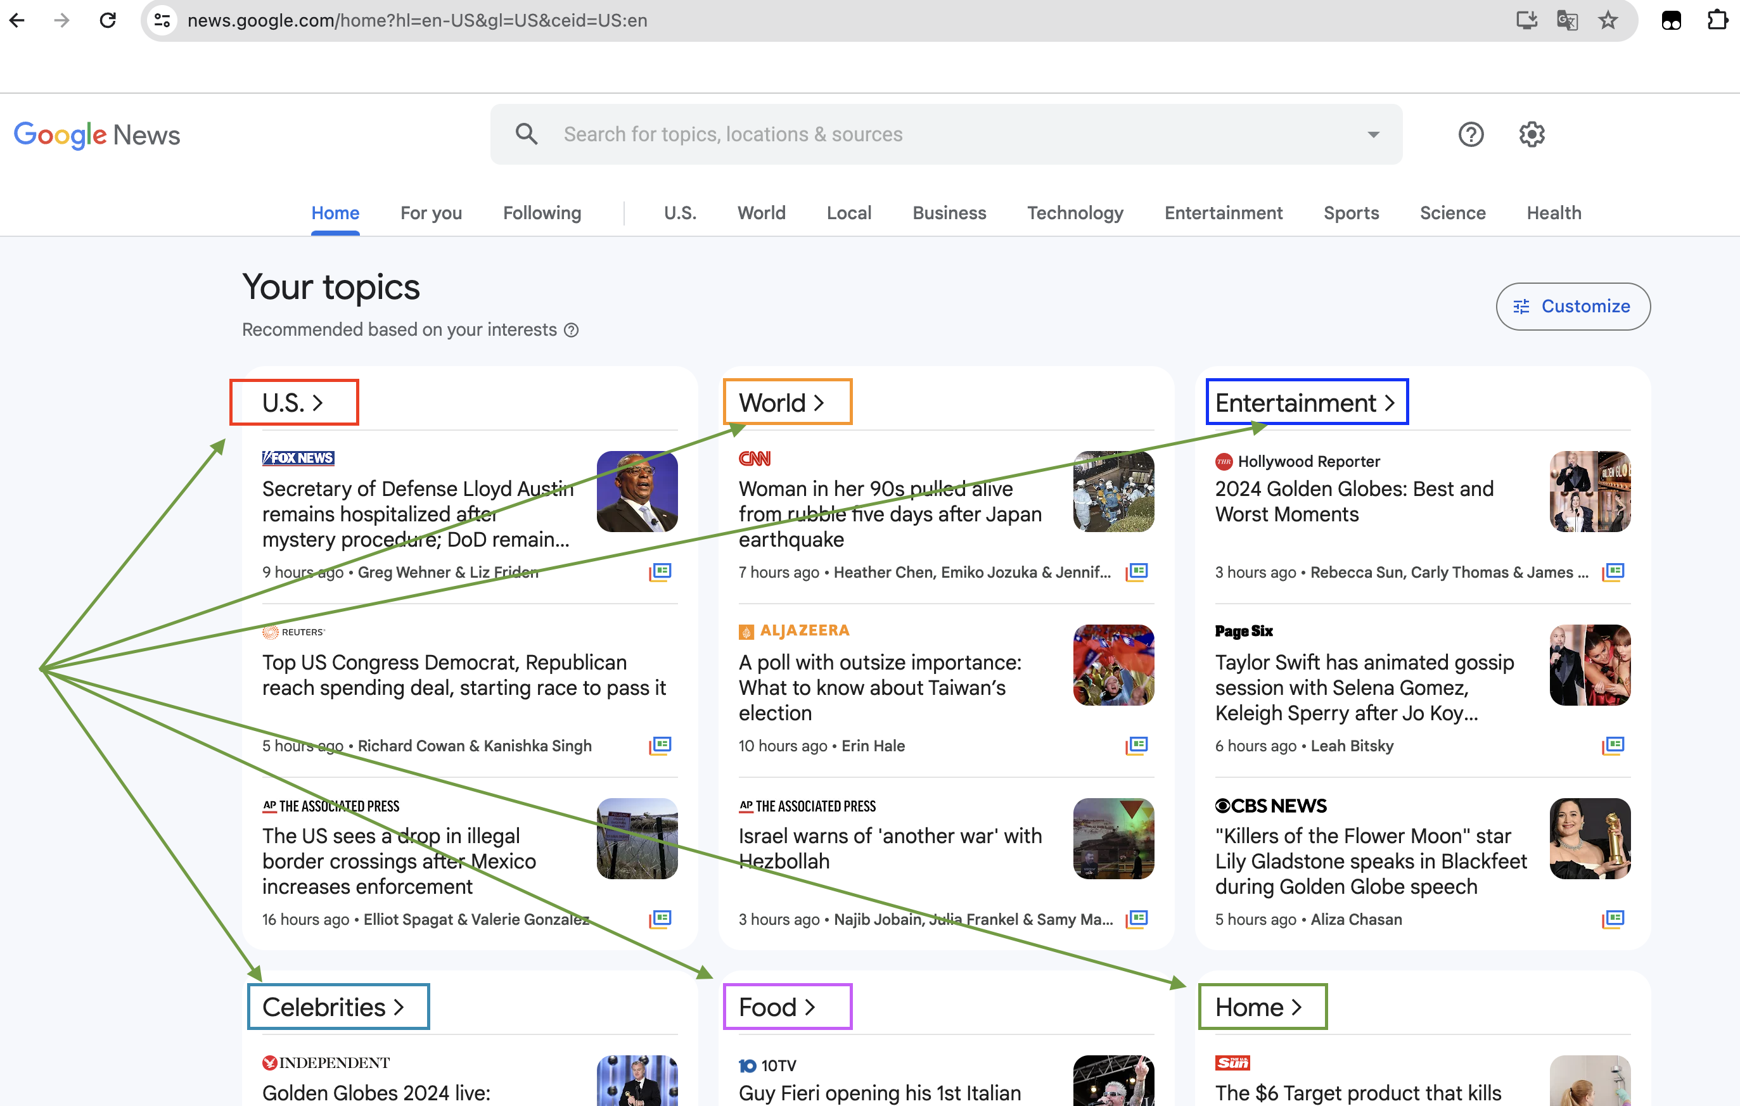Open site information icon in address bar
Screen dimensions: 1740x1106
coord(163,20)
